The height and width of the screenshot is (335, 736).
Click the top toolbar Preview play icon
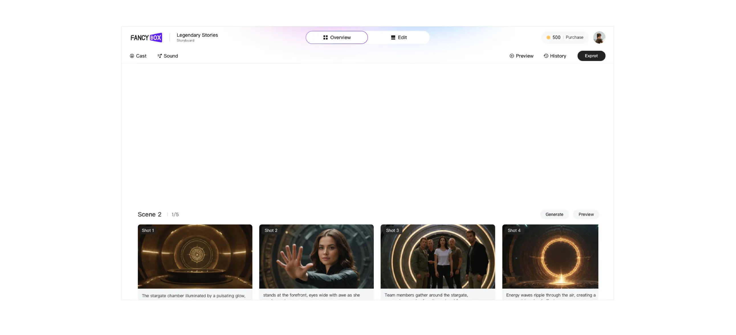click(512, 56)
